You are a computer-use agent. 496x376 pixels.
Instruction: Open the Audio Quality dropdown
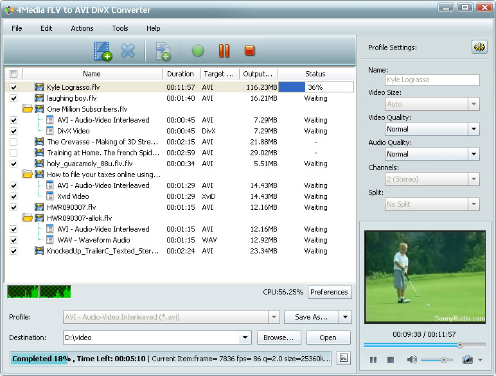(474, 154)
